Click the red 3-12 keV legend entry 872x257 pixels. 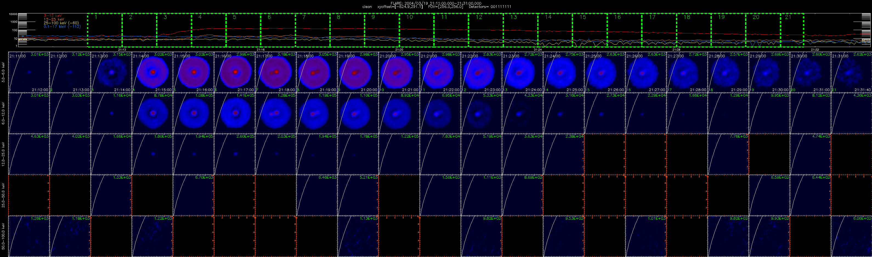point(53,16)
